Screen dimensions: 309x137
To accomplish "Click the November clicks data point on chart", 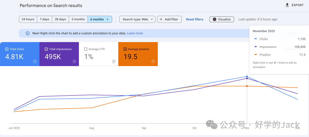I will click(x=247, y=76).
